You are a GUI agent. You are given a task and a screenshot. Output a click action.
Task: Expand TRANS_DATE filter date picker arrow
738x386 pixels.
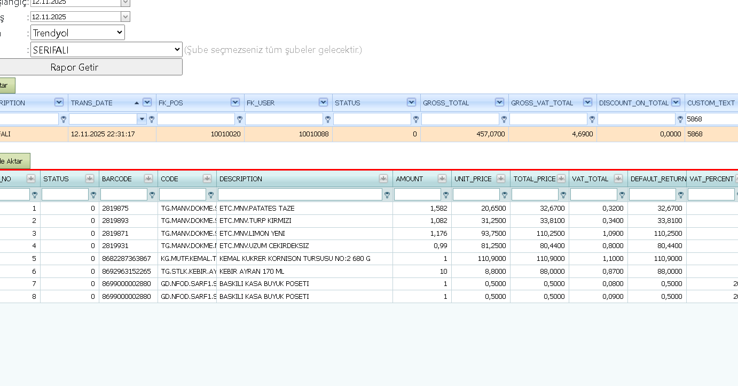(x=142, y=119)
